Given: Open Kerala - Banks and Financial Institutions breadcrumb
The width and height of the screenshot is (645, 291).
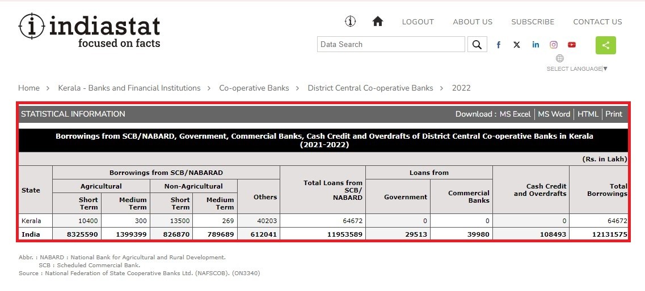Looking at the screenshot, I should pos(129,88).
